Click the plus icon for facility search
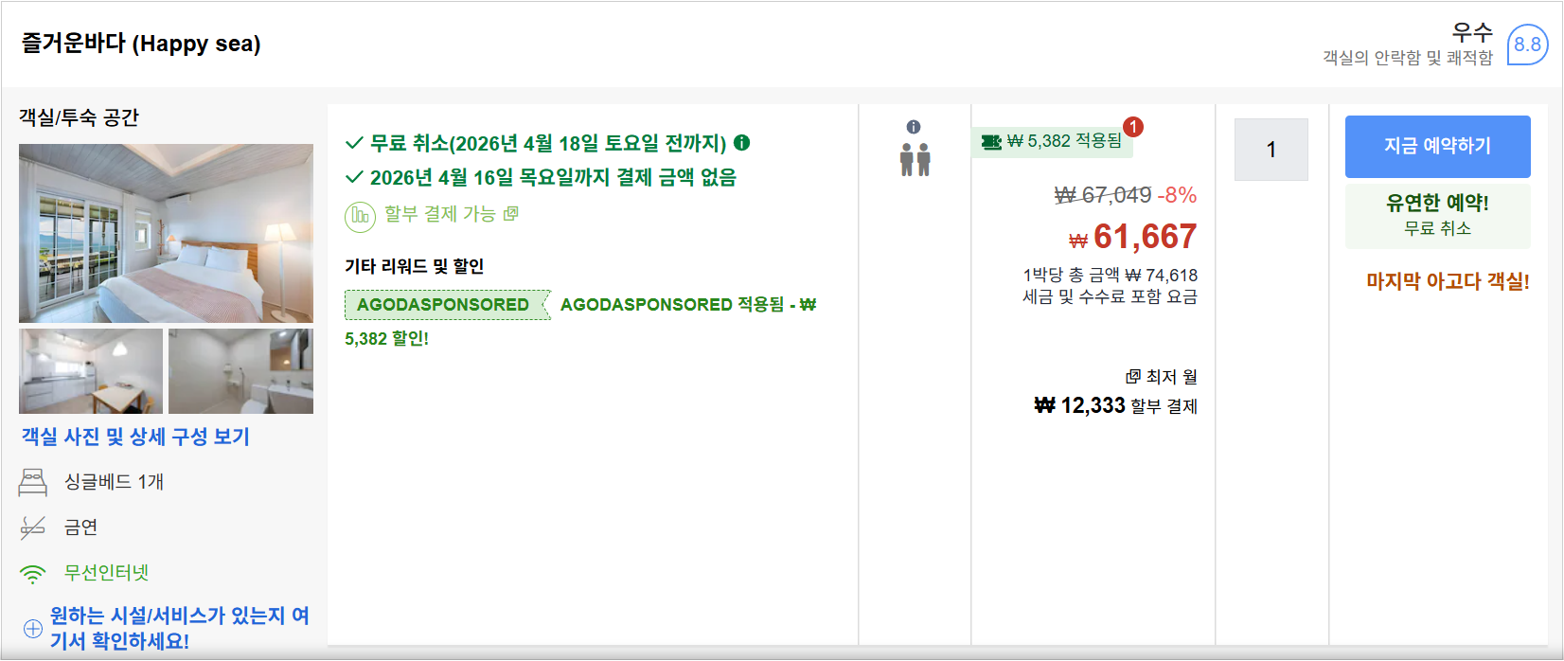Image resolution: width=1564 pixels, height=661 pixels. click(32, 629)
